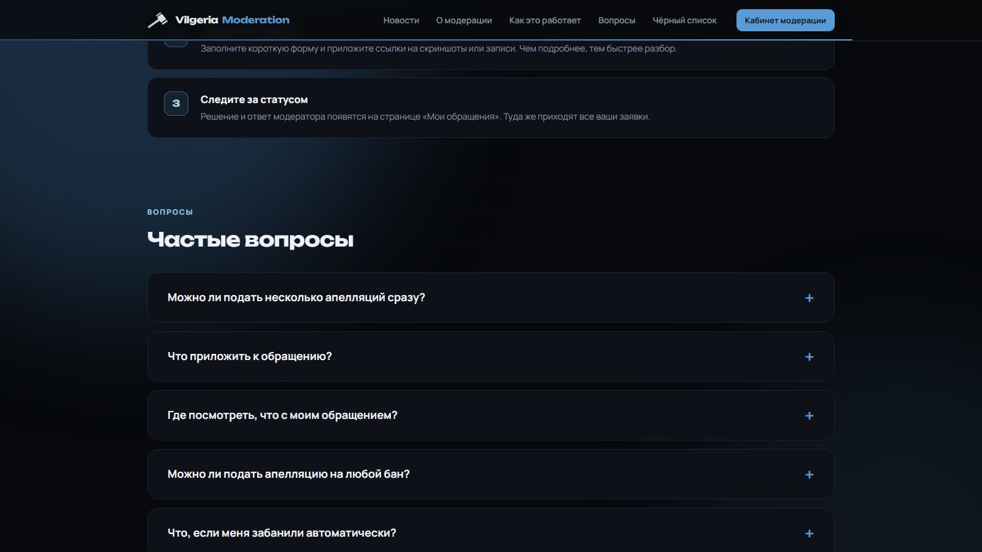Image resolution: width=982 pixels, height=552 pixels.
Task: Go to О модерации section
Action: point(464,20)
